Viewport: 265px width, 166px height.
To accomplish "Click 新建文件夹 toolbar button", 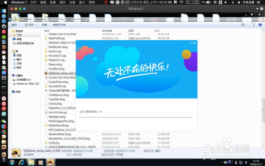I will click(x=59, y=25).
